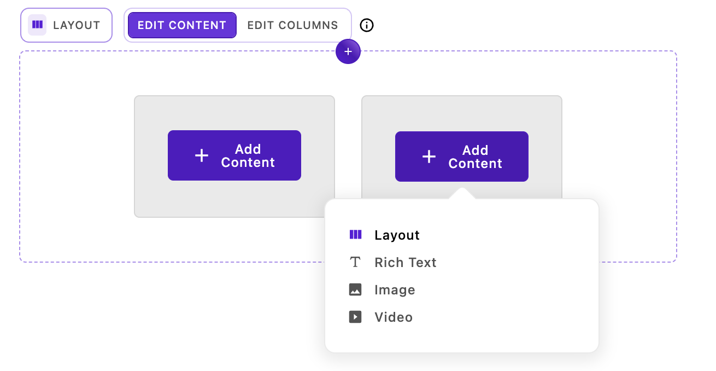Click the circular purple plus icon above the layout
This screenshot has width=716, height=371.
coord(348,51)
